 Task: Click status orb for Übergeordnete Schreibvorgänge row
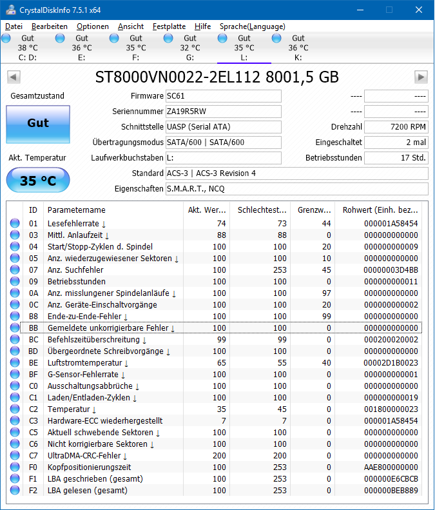click(15, 351)
